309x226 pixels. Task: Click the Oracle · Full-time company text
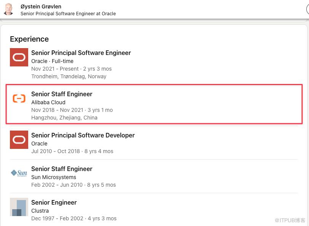[x=52, y=61]
